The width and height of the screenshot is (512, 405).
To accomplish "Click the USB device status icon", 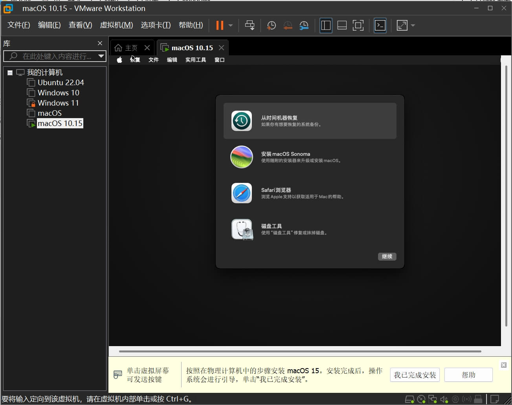I will point(478,400).
